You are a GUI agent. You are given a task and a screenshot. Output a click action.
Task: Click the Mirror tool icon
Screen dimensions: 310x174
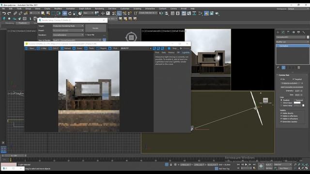coord(161,13)
